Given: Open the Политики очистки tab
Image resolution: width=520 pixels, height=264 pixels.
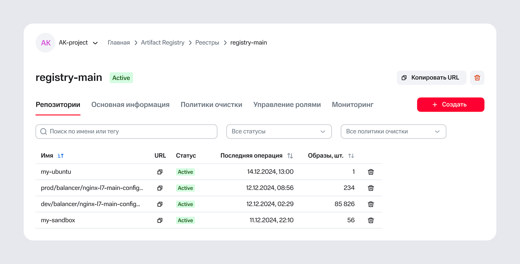Looking at the screenshot, I should pyautogui.click(x=211, y=105).
